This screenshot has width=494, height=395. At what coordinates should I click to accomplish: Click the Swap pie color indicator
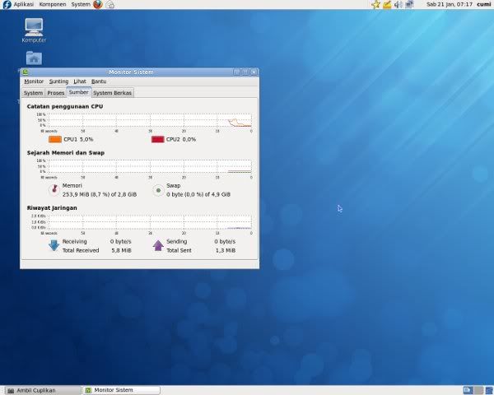coord(158,190)
